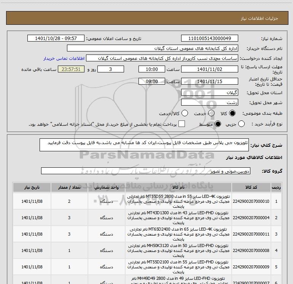293x284 pixels.
Task: Click the MT65D2400 television name cell
Action: pos(178,234)
